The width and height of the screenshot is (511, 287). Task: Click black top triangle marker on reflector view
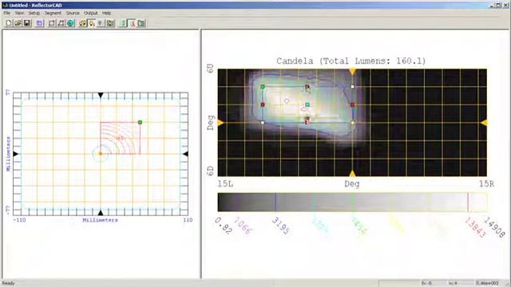point(101,95)
